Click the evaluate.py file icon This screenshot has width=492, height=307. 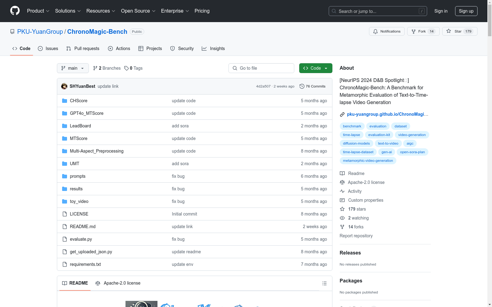point(65,239)
